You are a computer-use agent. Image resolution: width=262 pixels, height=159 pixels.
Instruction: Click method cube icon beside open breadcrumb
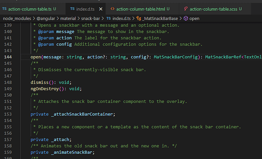(x=186, y=18)
